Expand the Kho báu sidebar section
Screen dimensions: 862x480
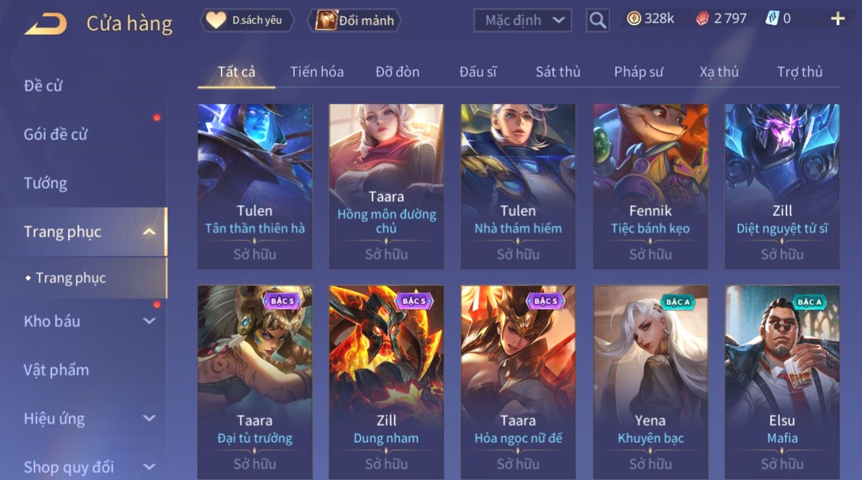pos(149,321)
